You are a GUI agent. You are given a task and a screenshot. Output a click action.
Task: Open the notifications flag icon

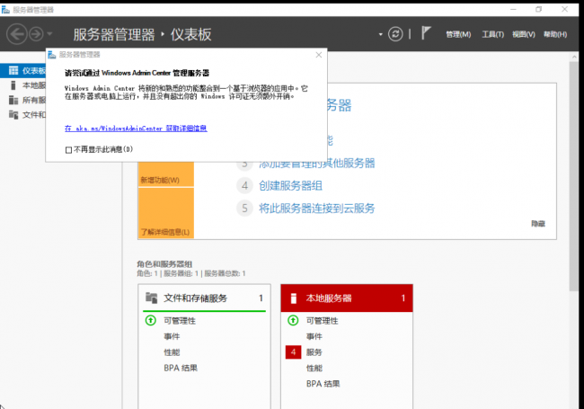[426, 32]
